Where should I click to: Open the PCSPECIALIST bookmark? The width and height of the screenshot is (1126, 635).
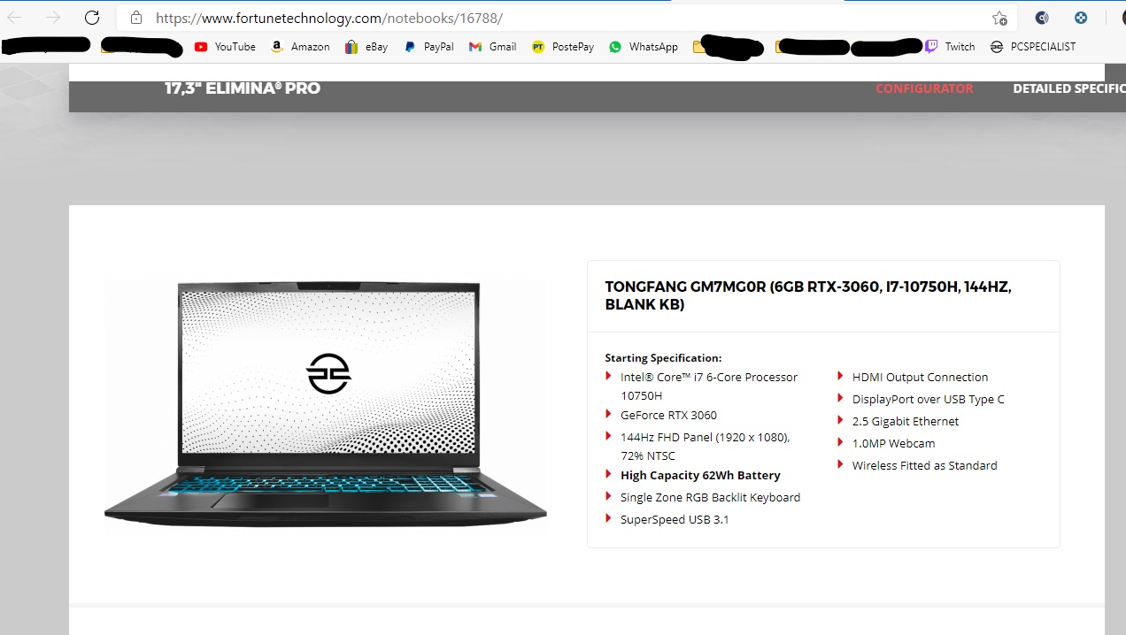[x=1033, y=47]
